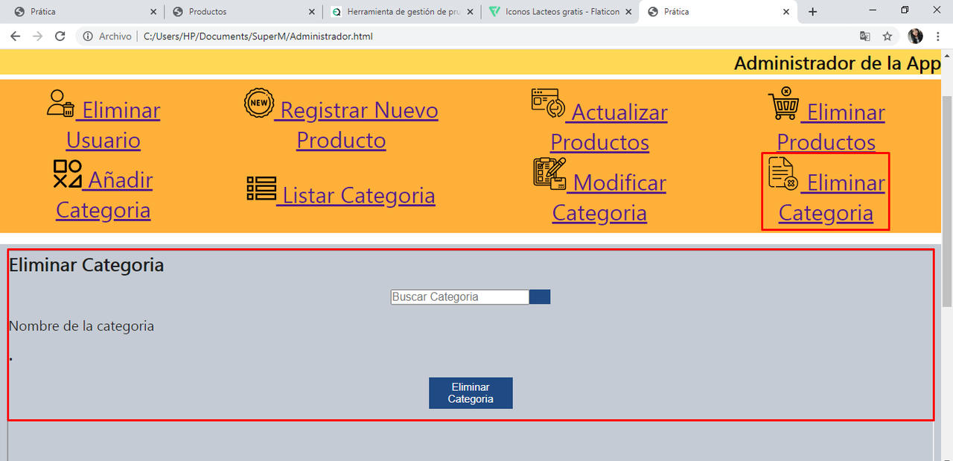
Task: Click the Administrador de la App title
Action: click(x=838, y=63)
